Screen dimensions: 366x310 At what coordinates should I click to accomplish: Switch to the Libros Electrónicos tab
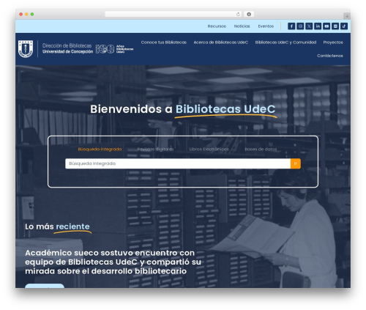click(209, 149)
